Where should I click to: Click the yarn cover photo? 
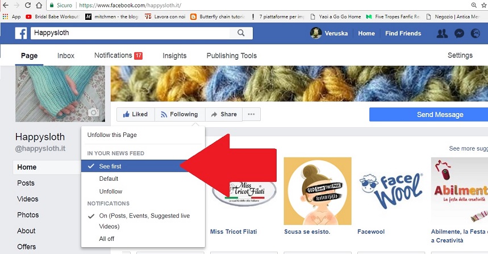299,84
